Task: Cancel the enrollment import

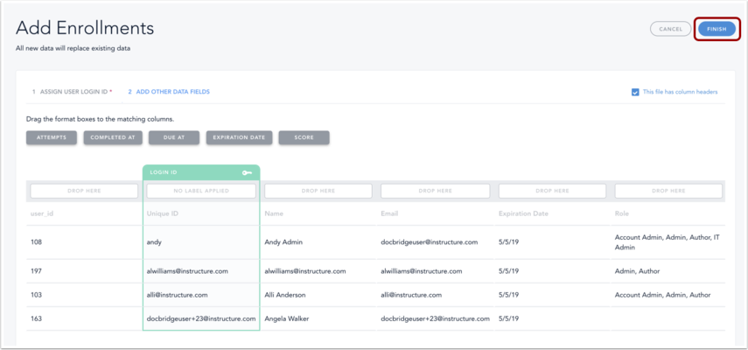Action: point(670,29)
